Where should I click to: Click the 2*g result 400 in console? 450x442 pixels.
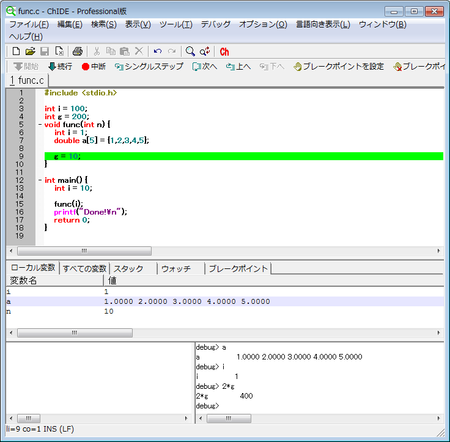pos(246,396)
